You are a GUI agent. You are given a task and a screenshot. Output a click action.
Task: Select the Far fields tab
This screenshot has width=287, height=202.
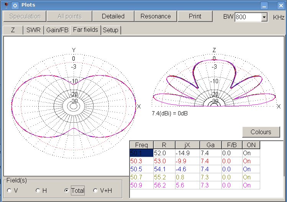86,30
